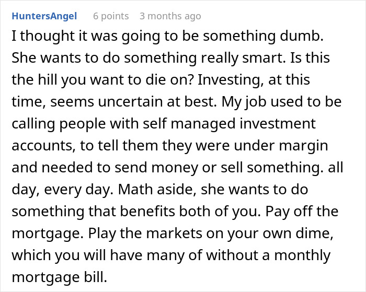
Task: Click the phrase "Math aside" in comment
Action: [159, 190]
